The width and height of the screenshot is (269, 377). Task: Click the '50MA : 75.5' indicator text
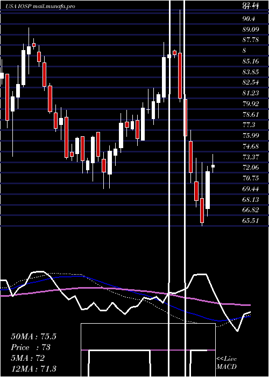tap(33, 337)
